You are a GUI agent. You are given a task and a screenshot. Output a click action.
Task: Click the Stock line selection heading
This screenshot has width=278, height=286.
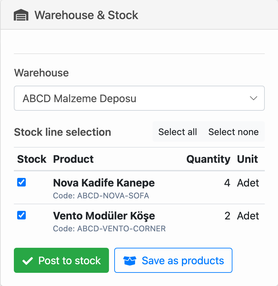pos(62,132)
